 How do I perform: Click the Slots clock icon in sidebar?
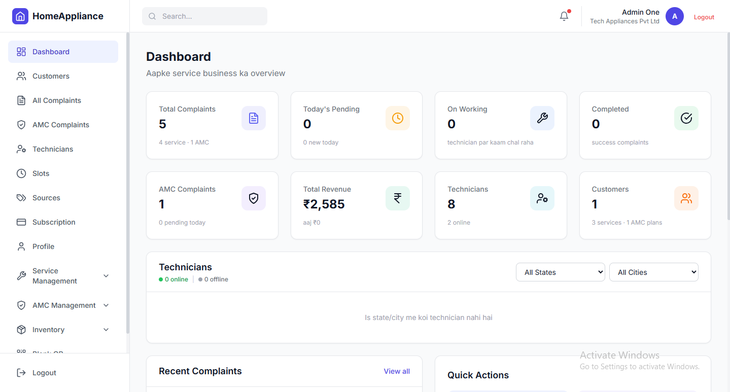click(x=21, y=173)
